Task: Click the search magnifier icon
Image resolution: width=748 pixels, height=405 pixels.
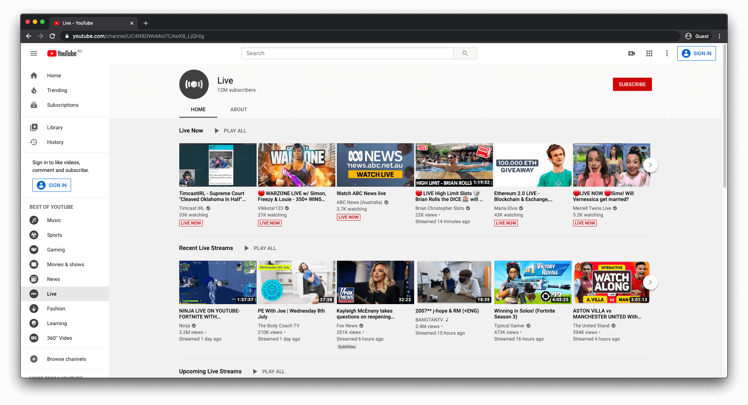Action: click(x=465, y=53)
